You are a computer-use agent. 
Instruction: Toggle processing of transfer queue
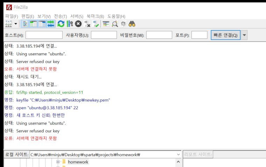click(70, 24)
